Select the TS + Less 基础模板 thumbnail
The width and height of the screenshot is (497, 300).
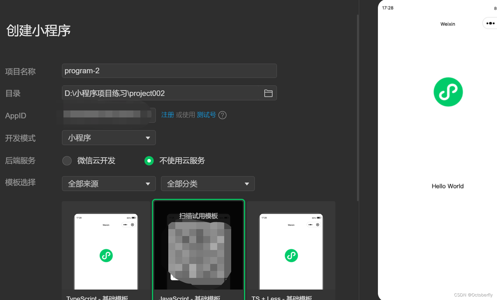coord(291,251)
